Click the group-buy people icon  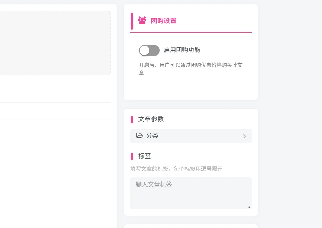[142, 20]
